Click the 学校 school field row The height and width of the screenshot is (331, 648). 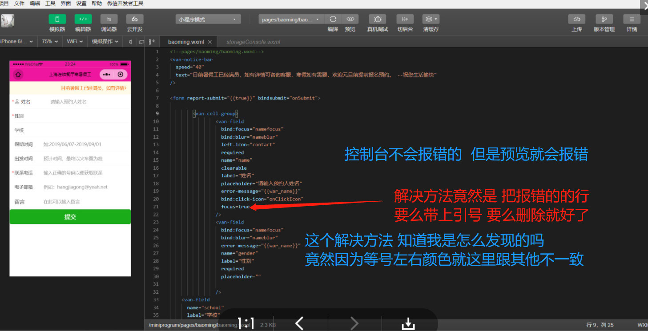tap(70, 130)
